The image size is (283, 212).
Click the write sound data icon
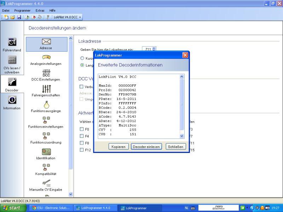coord(40,17)
